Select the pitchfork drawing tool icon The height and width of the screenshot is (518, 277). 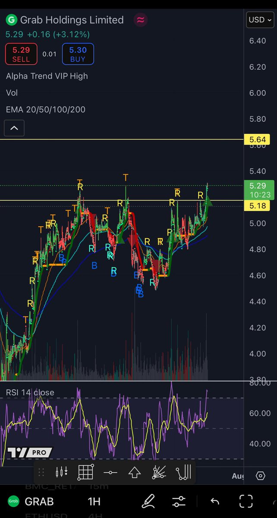point(183,472)
